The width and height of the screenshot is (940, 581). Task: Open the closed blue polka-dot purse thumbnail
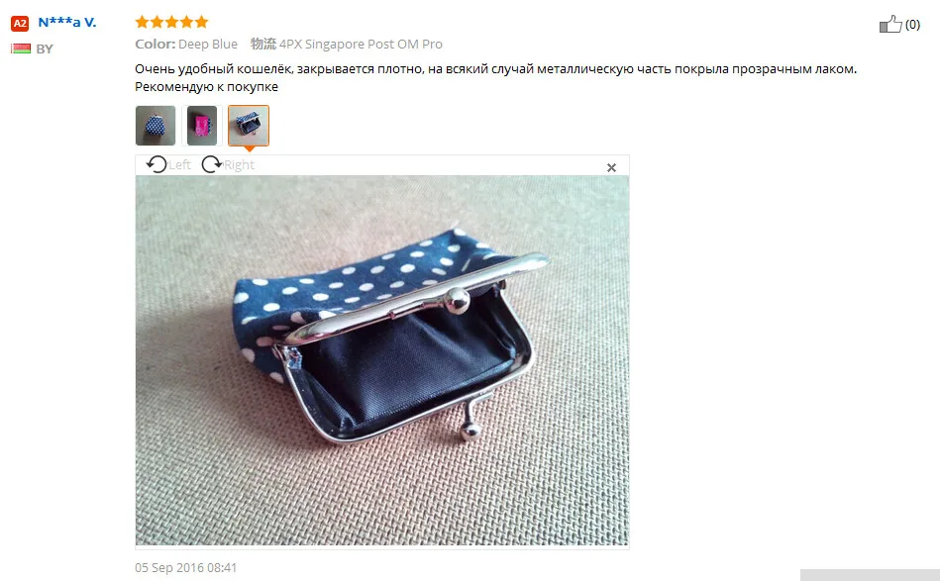pos(156,125)
